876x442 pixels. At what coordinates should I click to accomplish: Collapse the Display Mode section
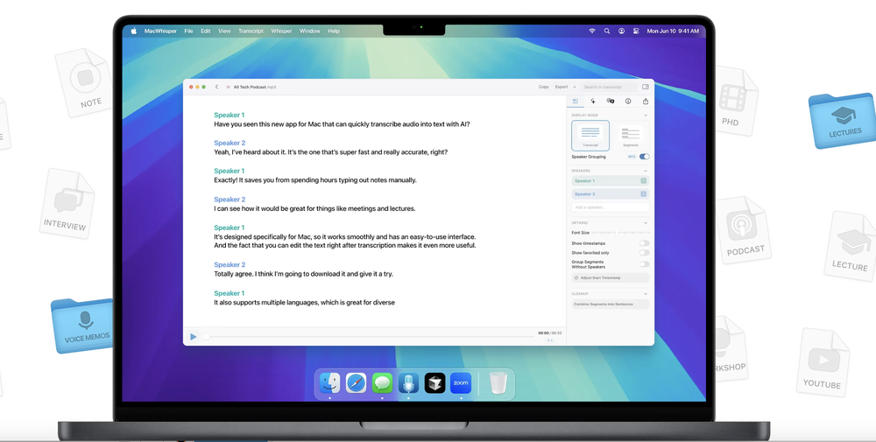point(646,116)
